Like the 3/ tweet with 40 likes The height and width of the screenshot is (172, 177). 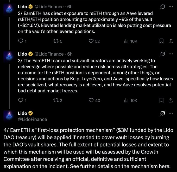(x=91, y=100)
